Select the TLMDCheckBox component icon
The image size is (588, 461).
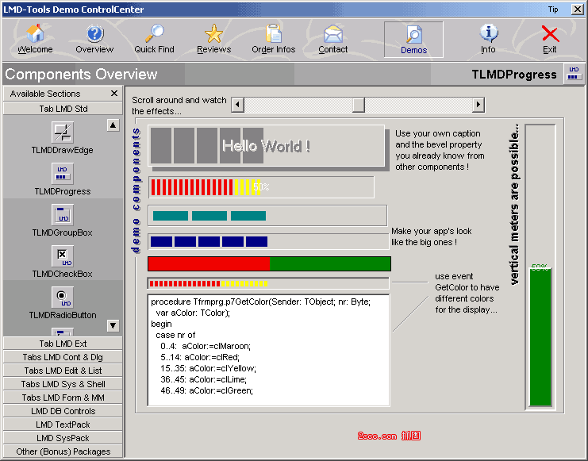[62, 255]
